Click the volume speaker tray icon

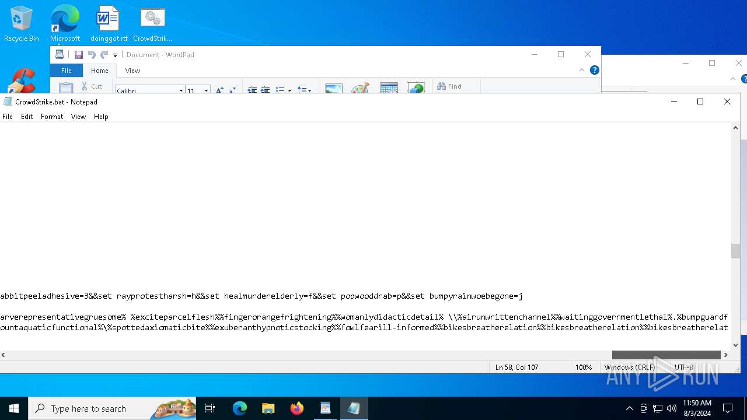point(672,408)
